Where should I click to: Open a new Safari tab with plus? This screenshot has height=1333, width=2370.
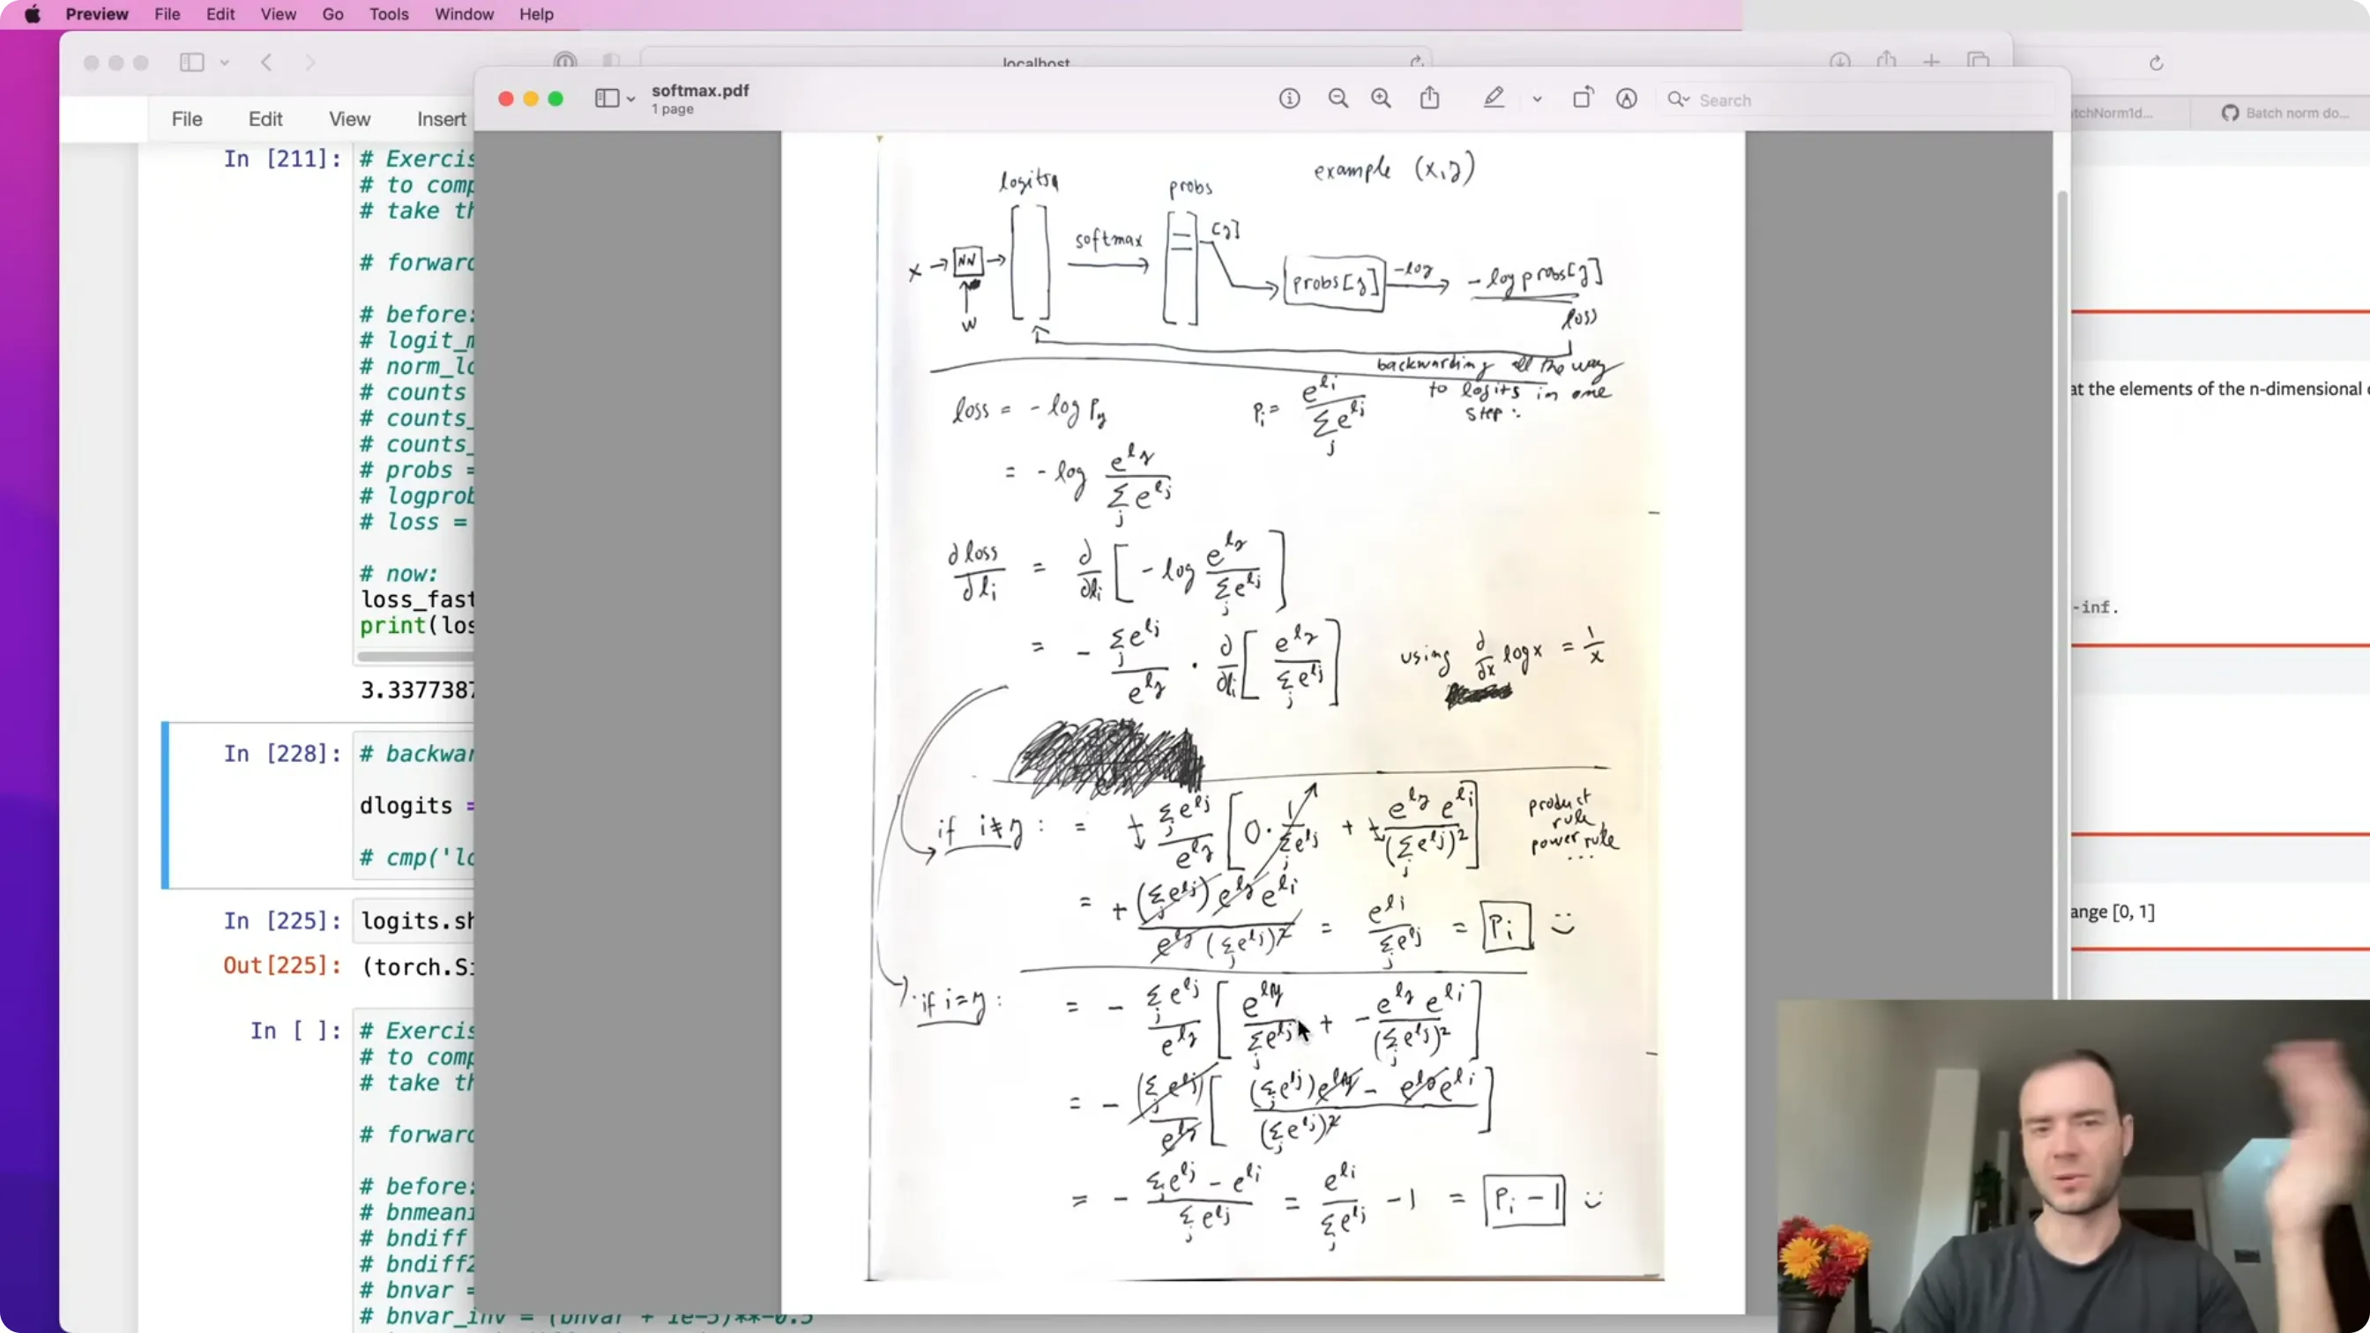point(1931,62)
